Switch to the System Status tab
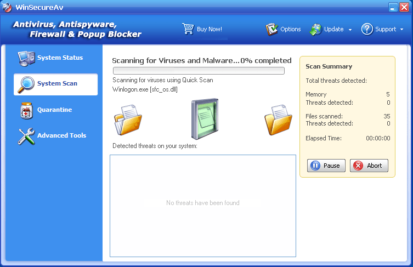This screenshot has width=413, height=267. pos(60,58)
